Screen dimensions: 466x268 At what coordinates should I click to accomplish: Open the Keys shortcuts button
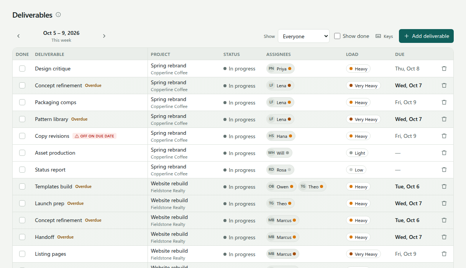384,36
